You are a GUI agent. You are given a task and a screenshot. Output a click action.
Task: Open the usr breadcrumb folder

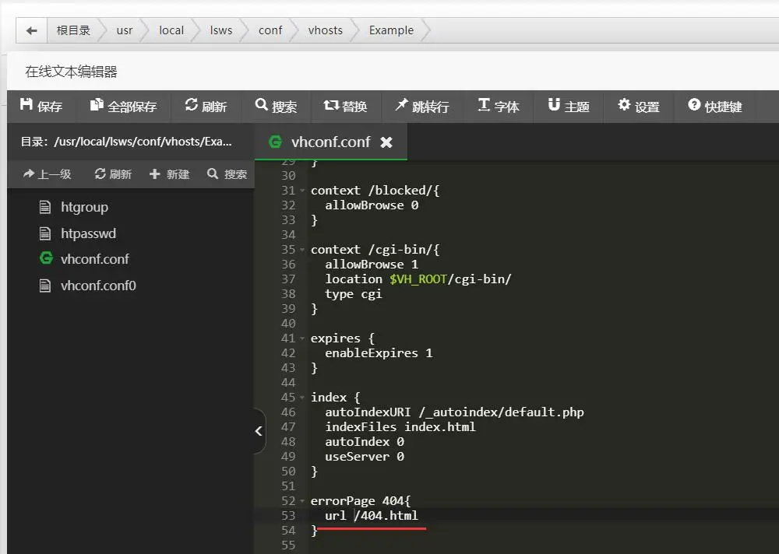(x=124, y=30)
